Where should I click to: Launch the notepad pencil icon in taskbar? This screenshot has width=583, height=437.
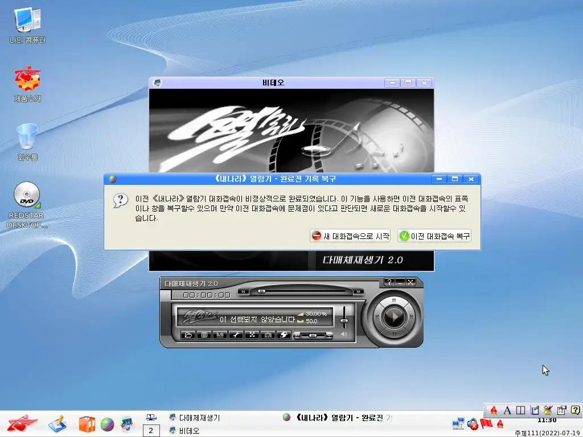pyautogui.click(x=58, y=424)
